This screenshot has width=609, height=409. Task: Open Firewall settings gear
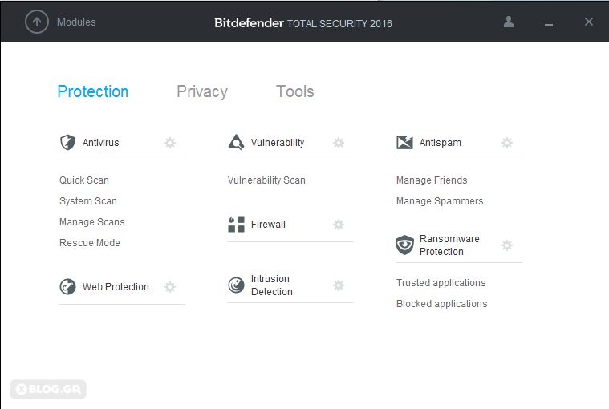(x=339, y=225)
